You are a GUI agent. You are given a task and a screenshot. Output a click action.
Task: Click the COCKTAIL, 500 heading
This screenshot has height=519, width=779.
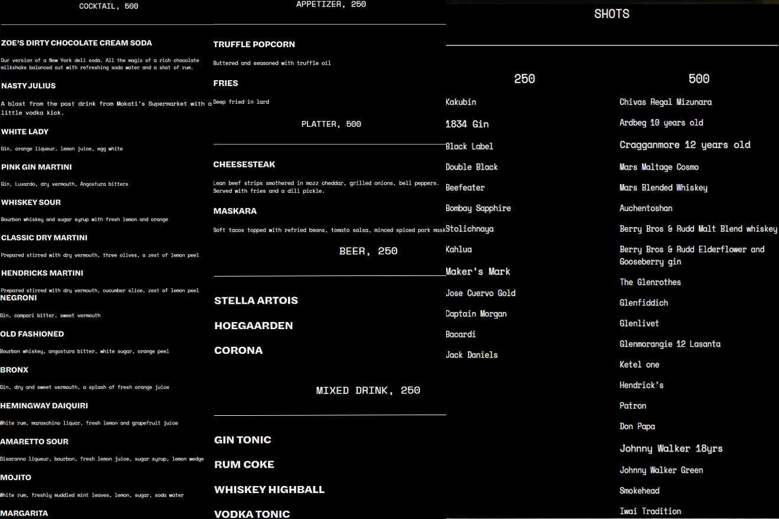tap(109, 6)
